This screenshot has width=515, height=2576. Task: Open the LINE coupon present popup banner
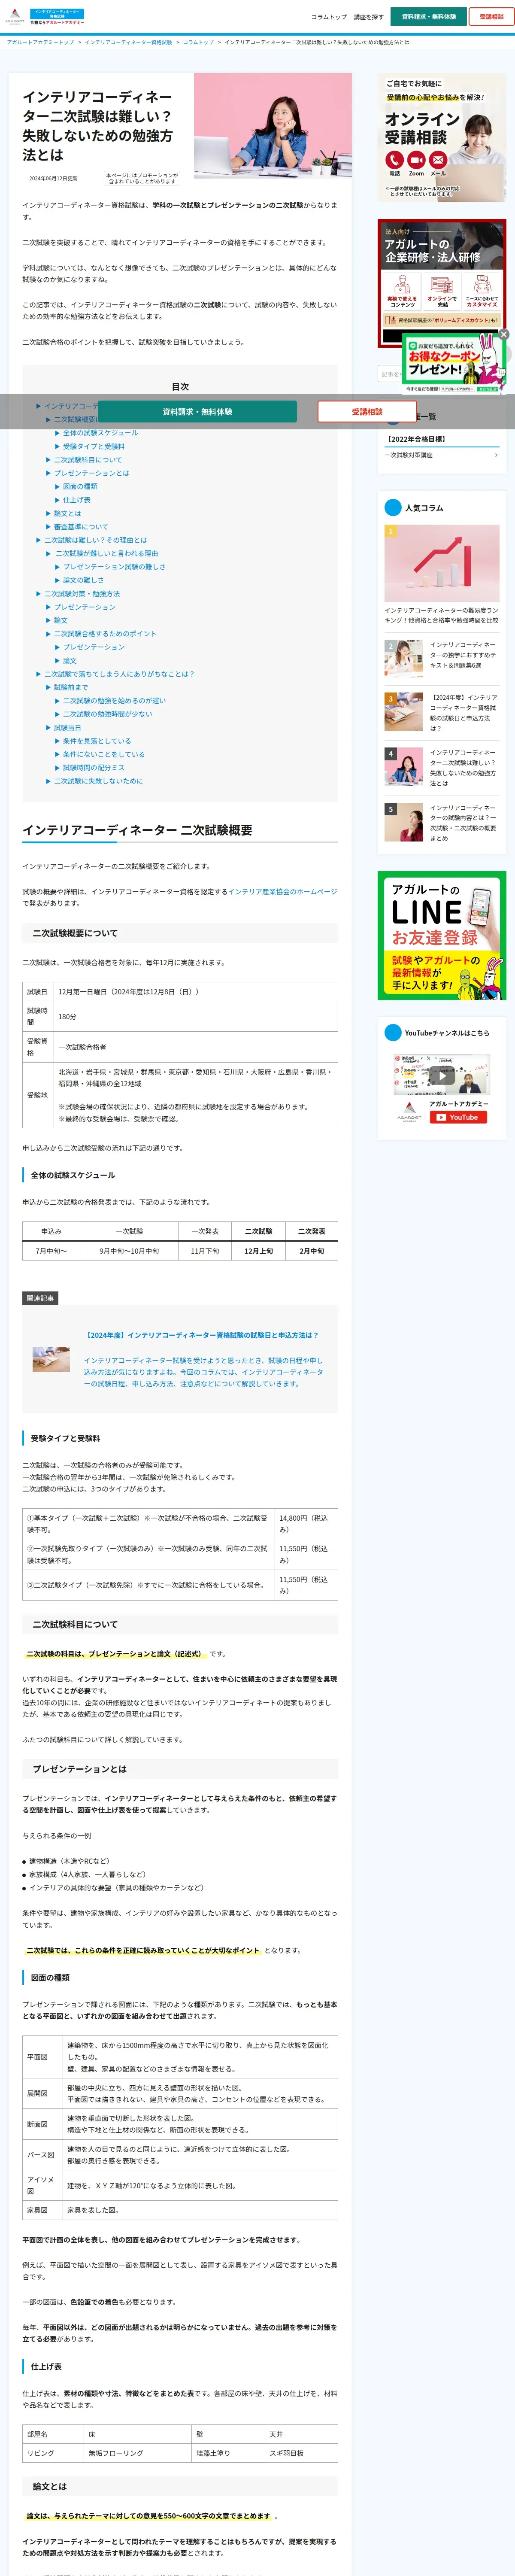454,364
